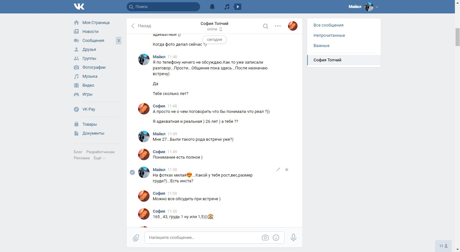Image resolution: width=460 pixels, height=252 pixels.
Task: Open Майкл profile dropdown menu
Action: coord(363,7)
